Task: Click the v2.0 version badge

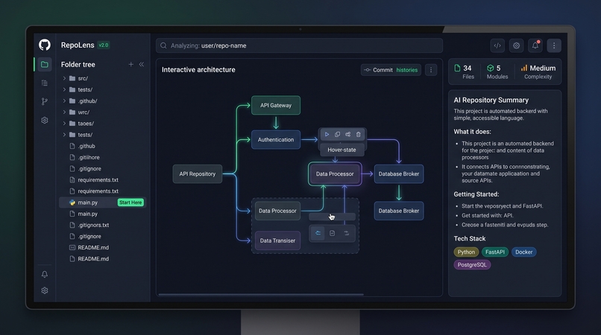Action: click(x=104, y=45)
